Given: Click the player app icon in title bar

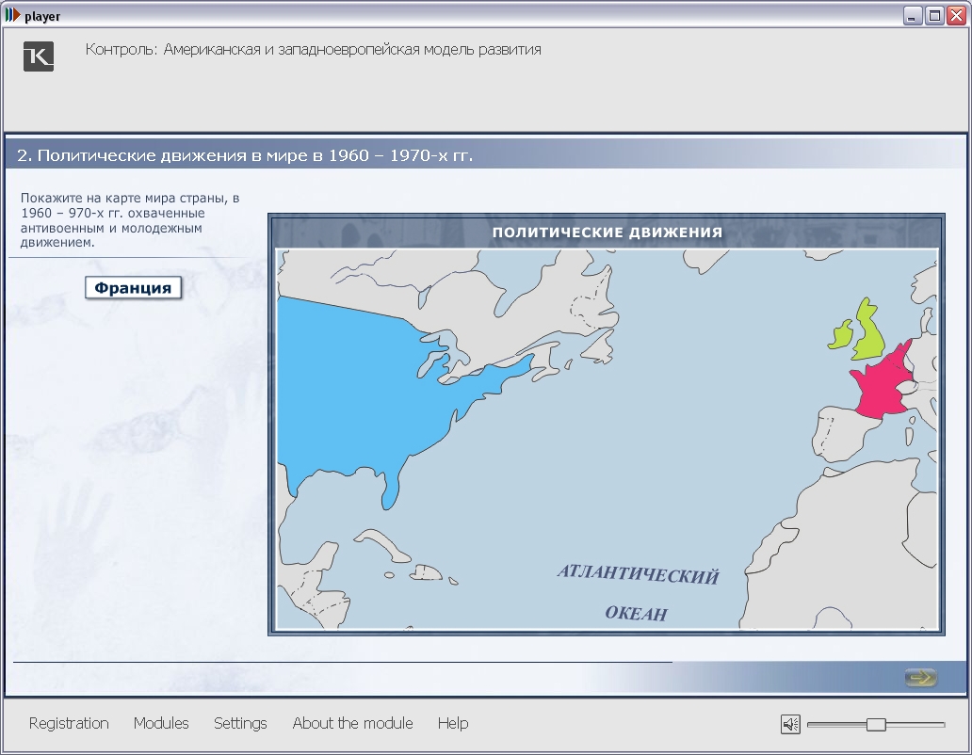Looking at the screenshot, I should (12, 15).
